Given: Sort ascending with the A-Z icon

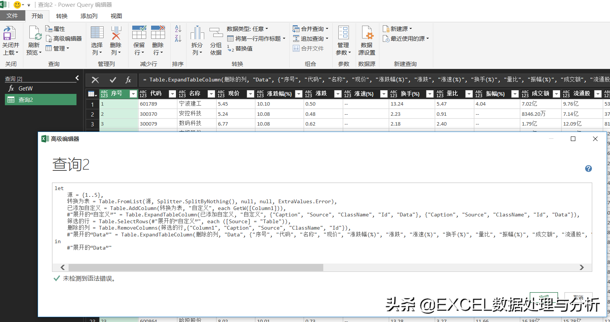Looking at the screenshot, I should 178,29.
